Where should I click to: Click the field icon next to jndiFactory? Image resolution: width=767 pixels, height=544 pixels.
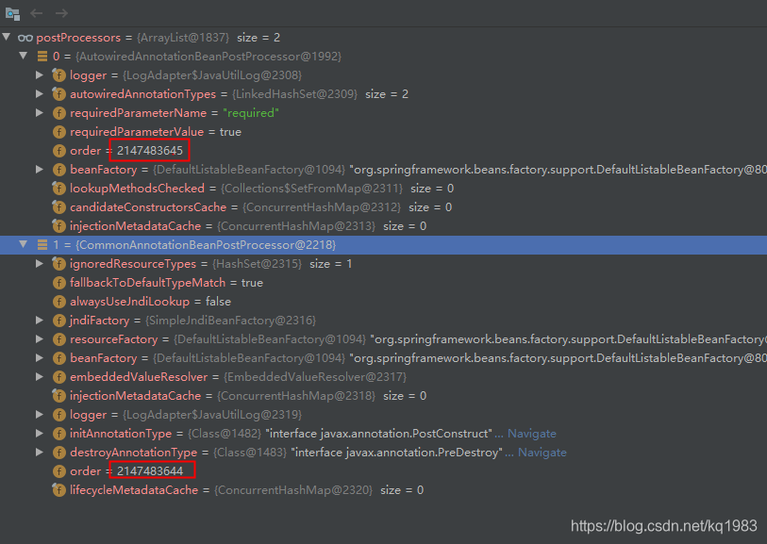[x=58, y=320]
